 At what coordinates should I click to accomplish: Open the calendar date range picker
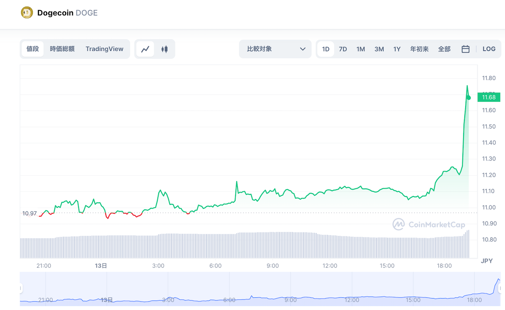coord(466,49)
